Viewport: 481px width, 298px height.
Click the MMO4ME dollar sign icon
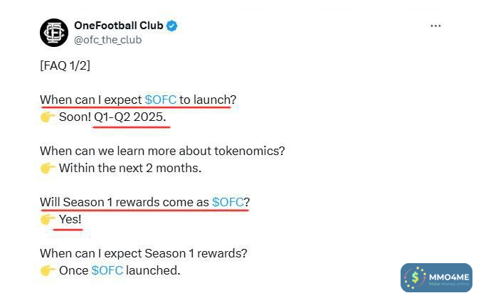click(415, 278)
